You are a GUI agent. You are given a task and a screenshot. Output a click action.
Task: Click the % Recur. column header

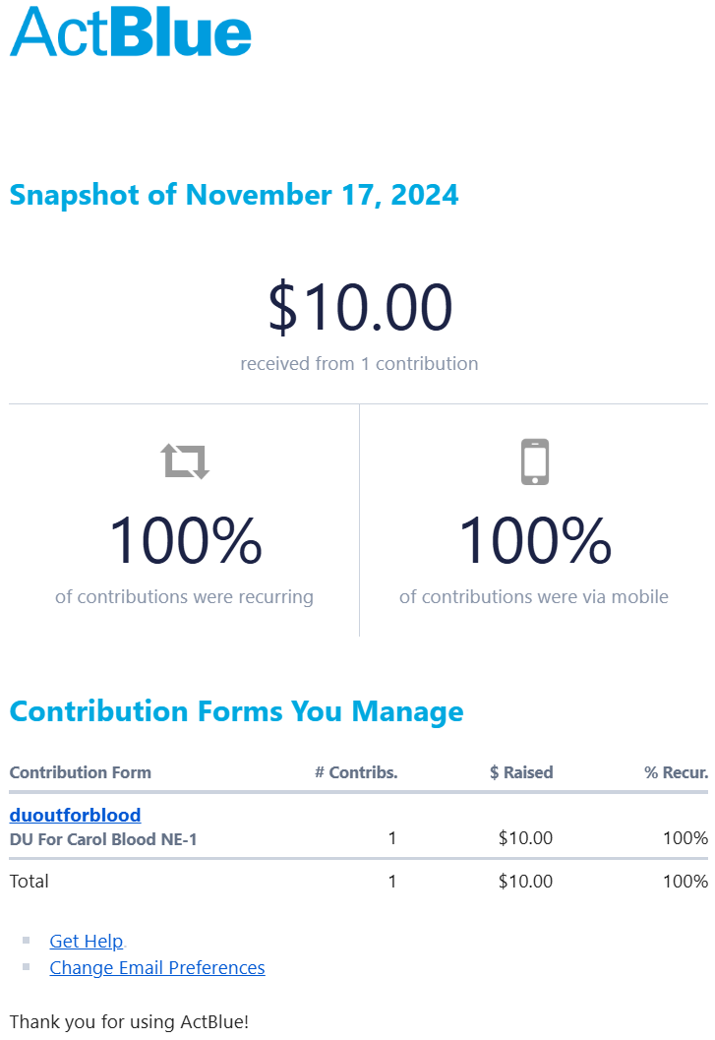point(676,772)
